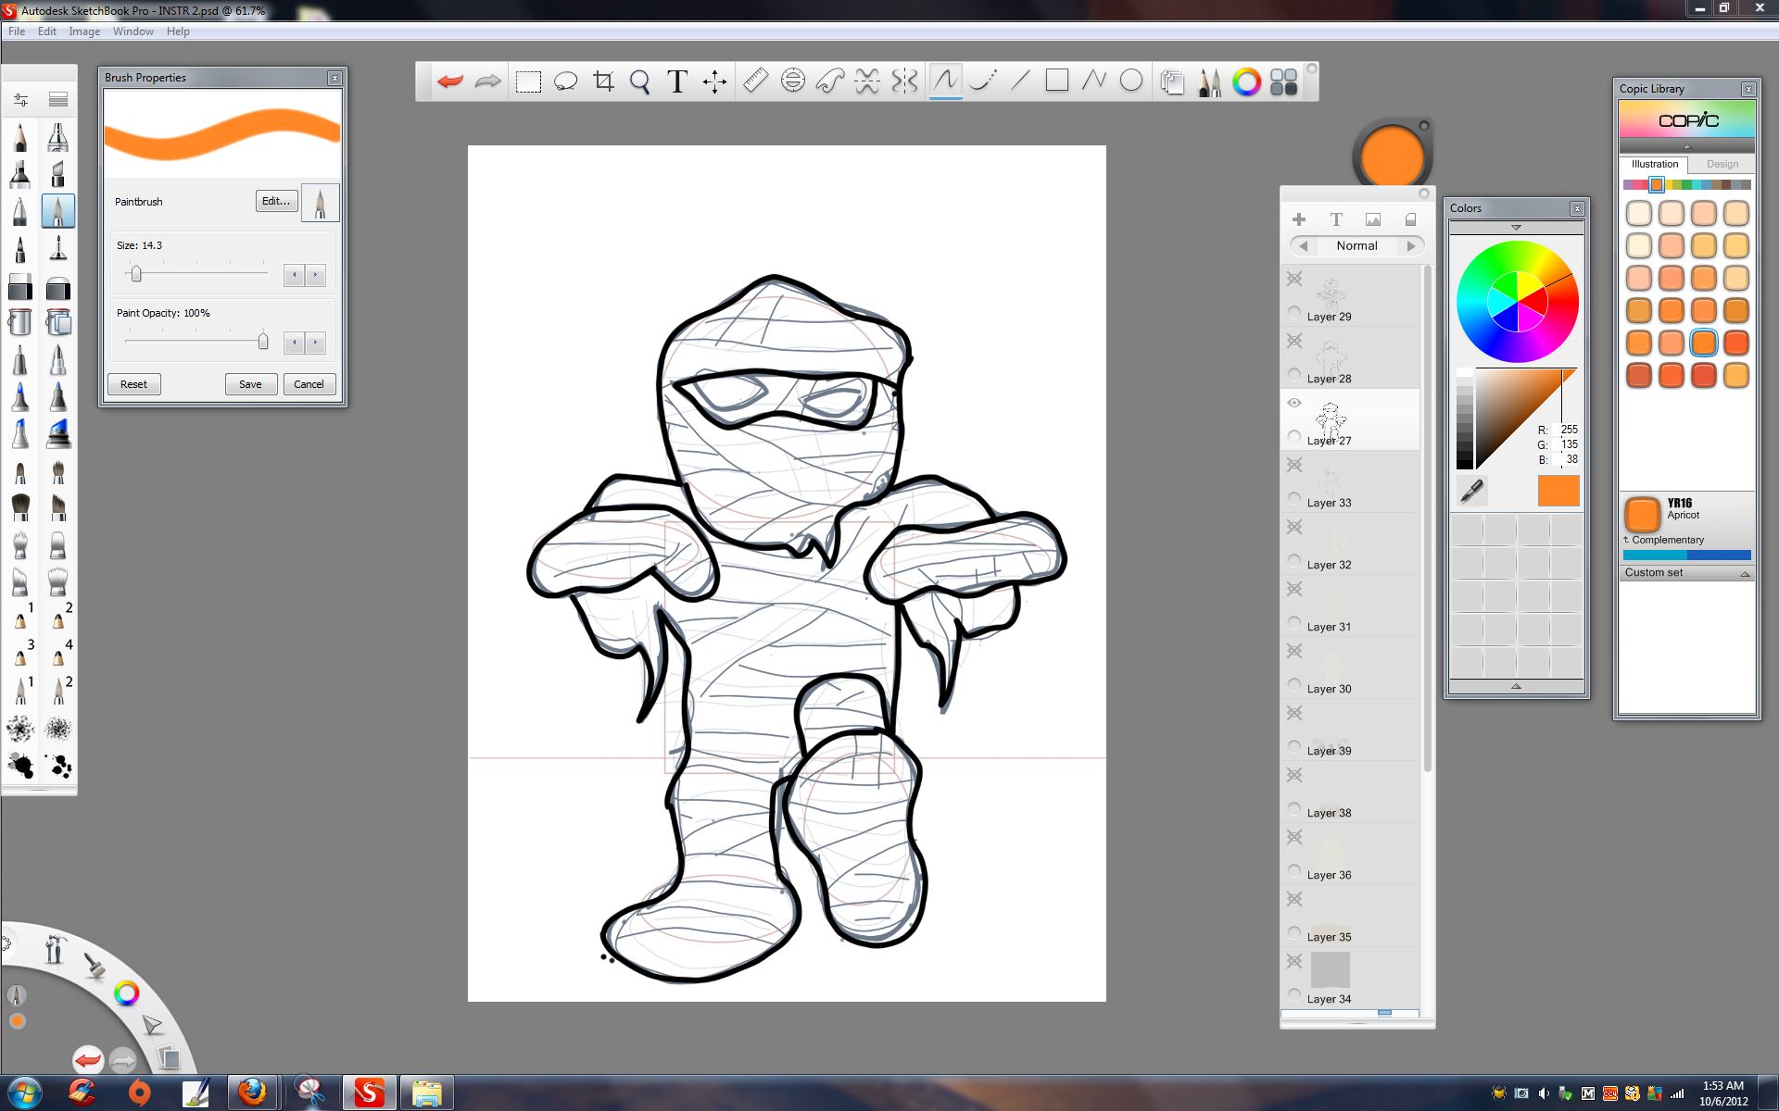
Task: Expand Colors swatch area bottom arrow
Action: pyautogui.click(x=1516, y=686)
